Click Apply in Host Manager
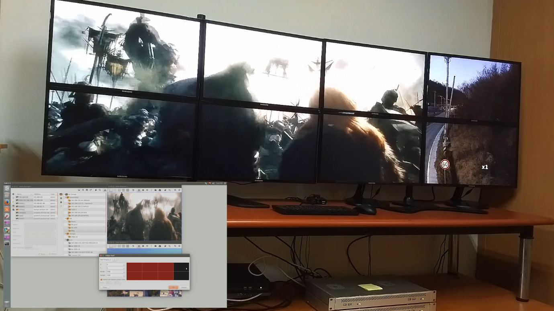The width and height of the screenshot is (554, 311). (41, 254)
